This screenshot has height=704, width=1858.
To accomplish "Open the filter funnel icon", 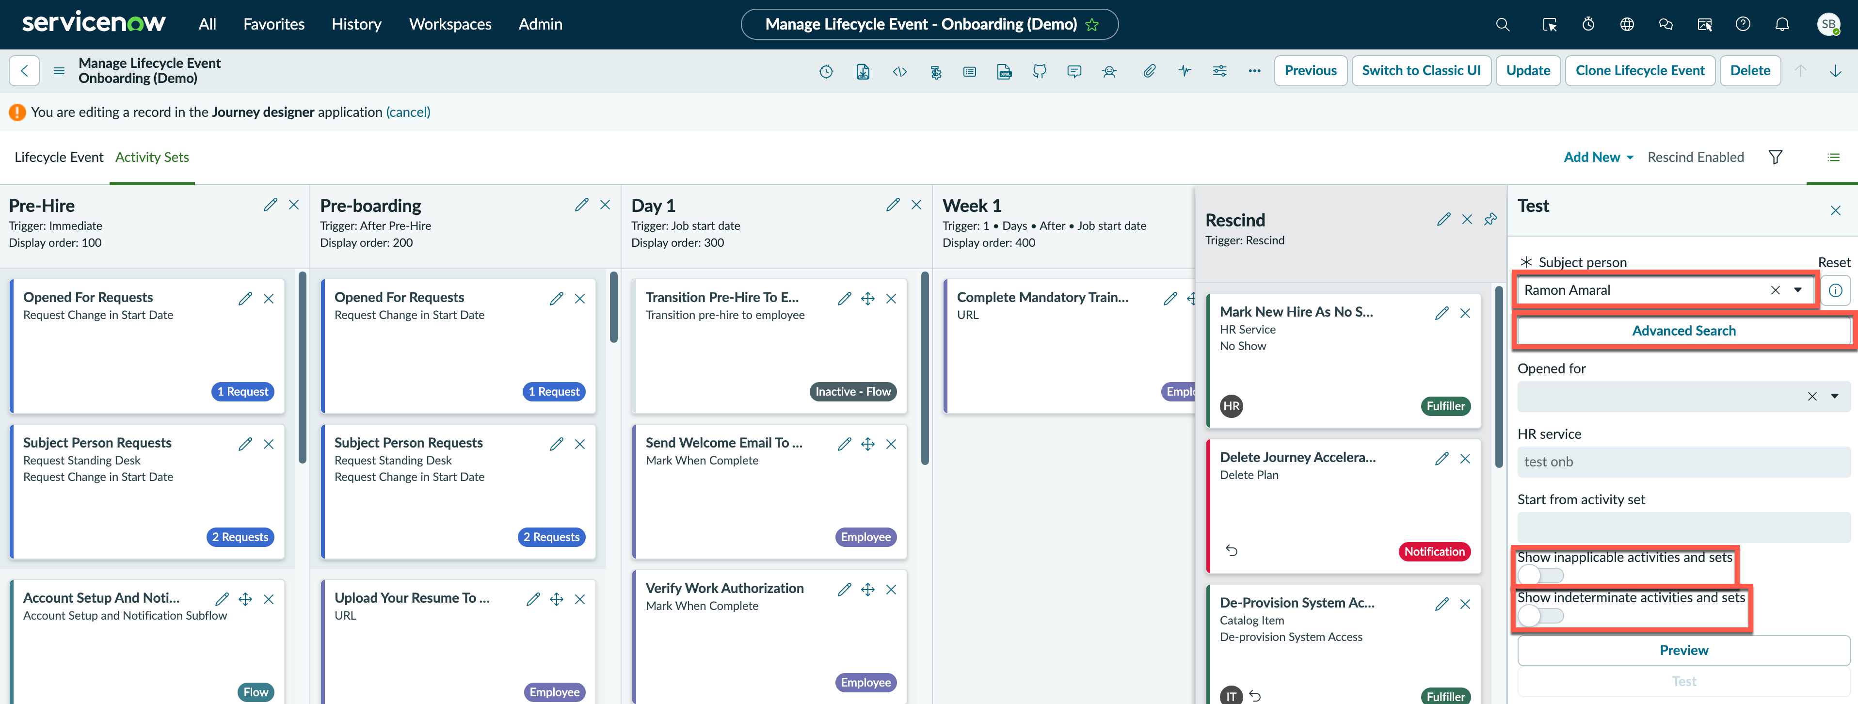I will [x=1775, y=157].
